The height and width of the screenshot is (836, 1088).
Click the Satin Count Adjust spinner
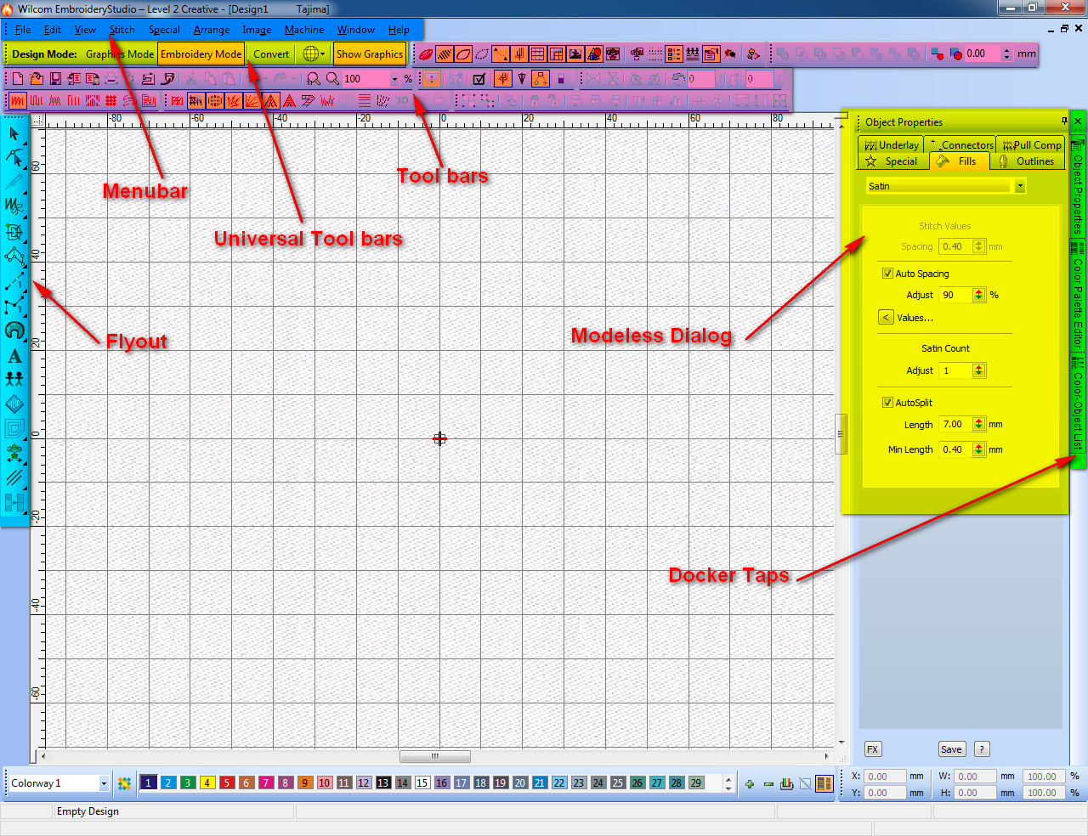tap(979, 370)
